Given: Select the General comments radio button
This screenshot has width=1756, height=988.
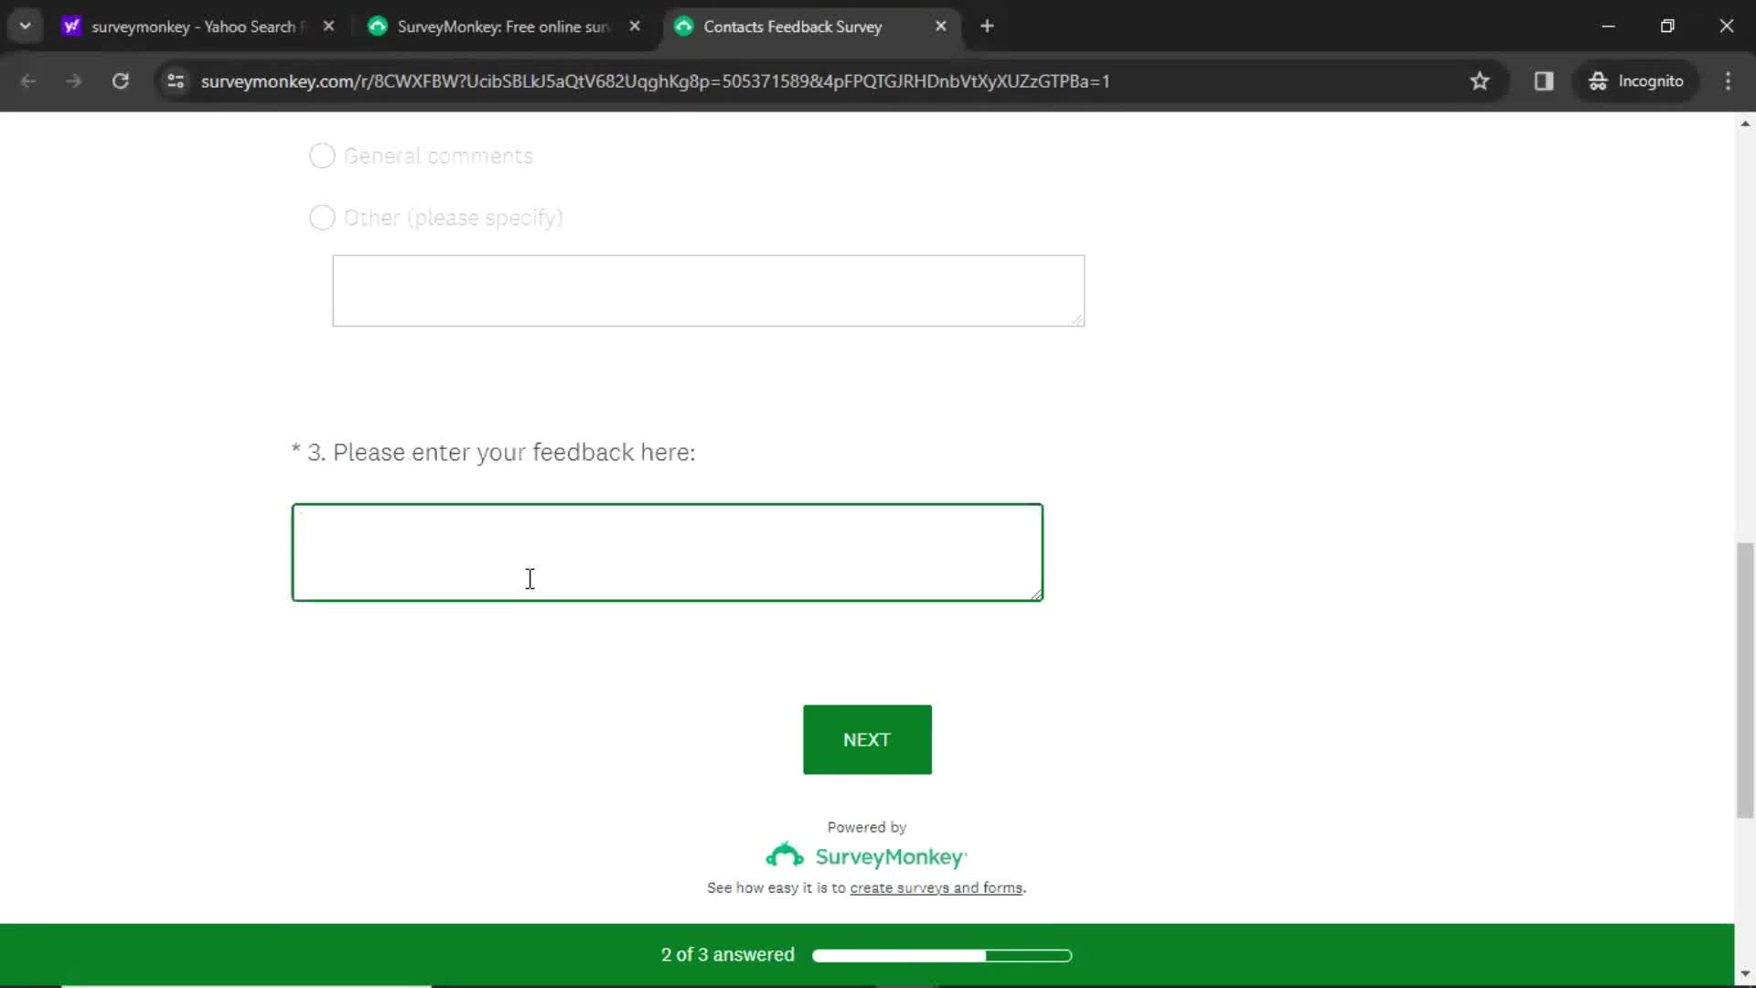Looking at the screenshot, I should 321,156.
